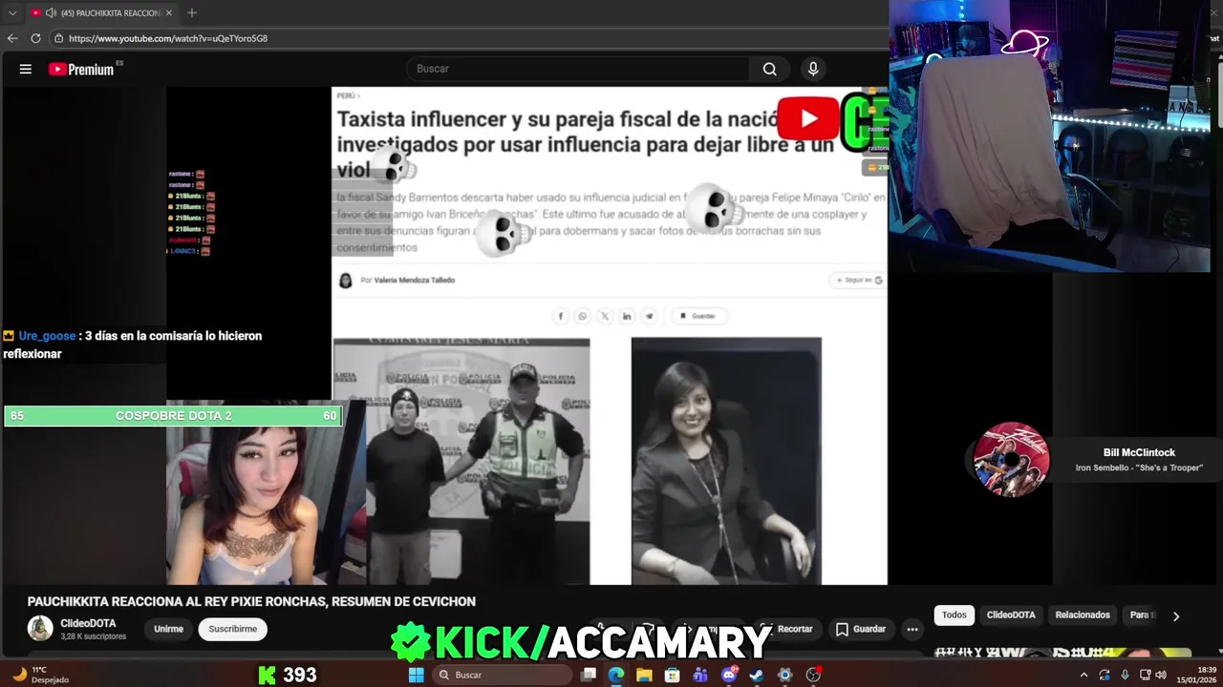Open Windows Start menu
The width and height of the screenshot is (1223, 687).
point(416,675)
